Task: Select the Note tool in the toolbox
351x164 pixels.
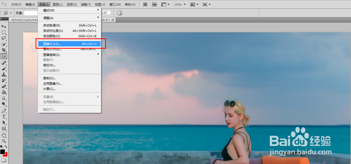Action: point(4,56)
